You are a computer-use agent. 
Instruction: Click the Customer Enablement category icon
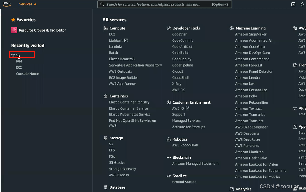(x=169, y=102)
